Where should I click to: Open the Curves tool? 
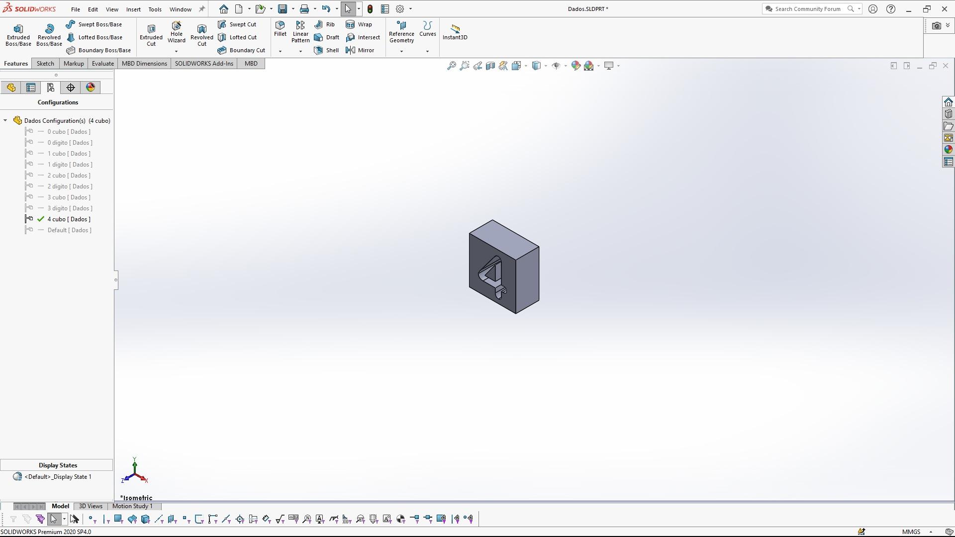[427, 29]
